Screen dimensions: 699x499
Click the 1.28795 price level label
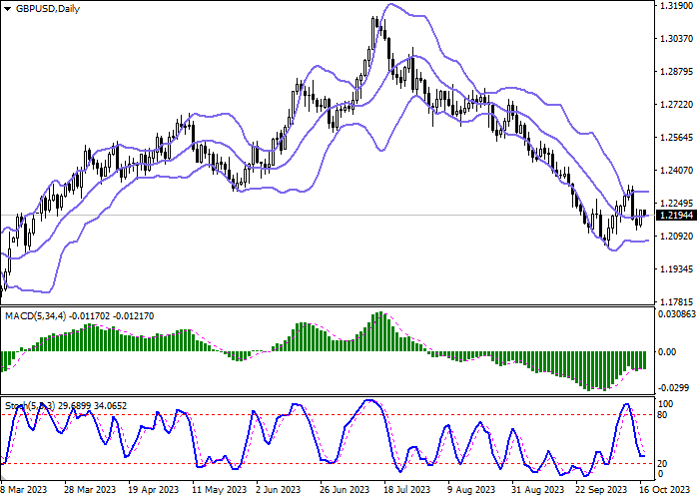(676, 72)
